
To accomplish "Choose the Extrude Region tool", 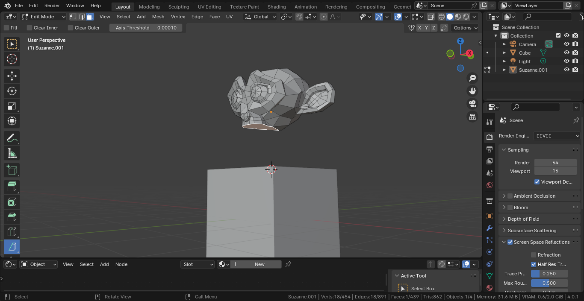I will [12, 187].
